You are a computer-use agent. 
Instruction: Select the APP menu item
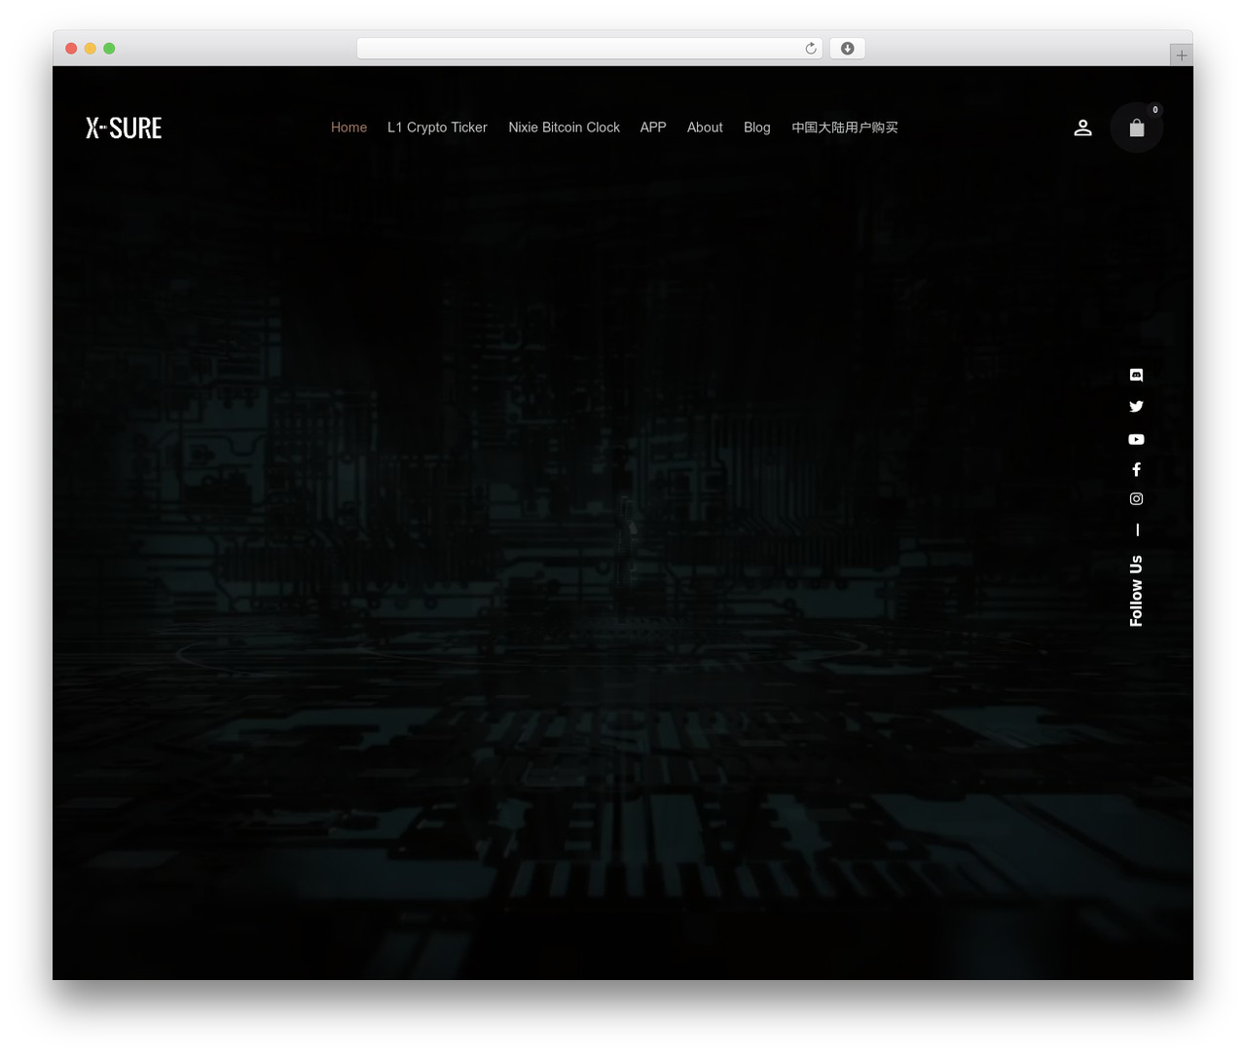(x=653, y=127)
